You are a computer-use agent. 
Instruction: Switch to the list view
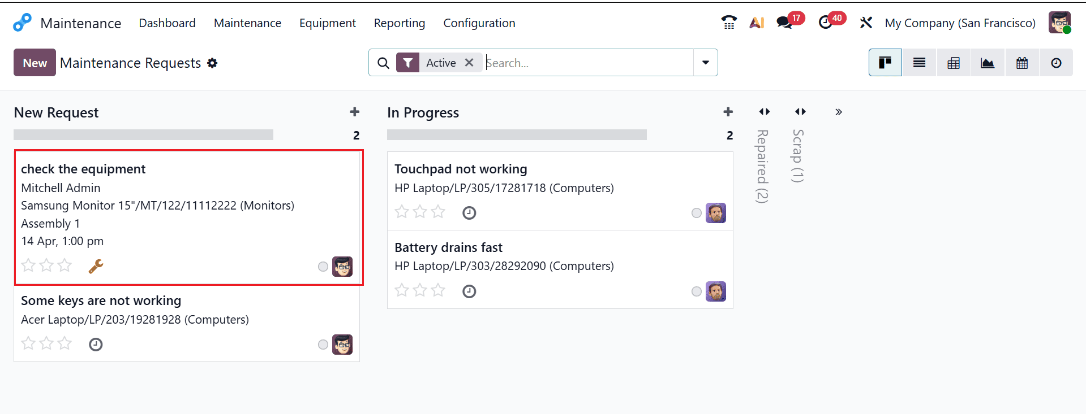(918, 62)
